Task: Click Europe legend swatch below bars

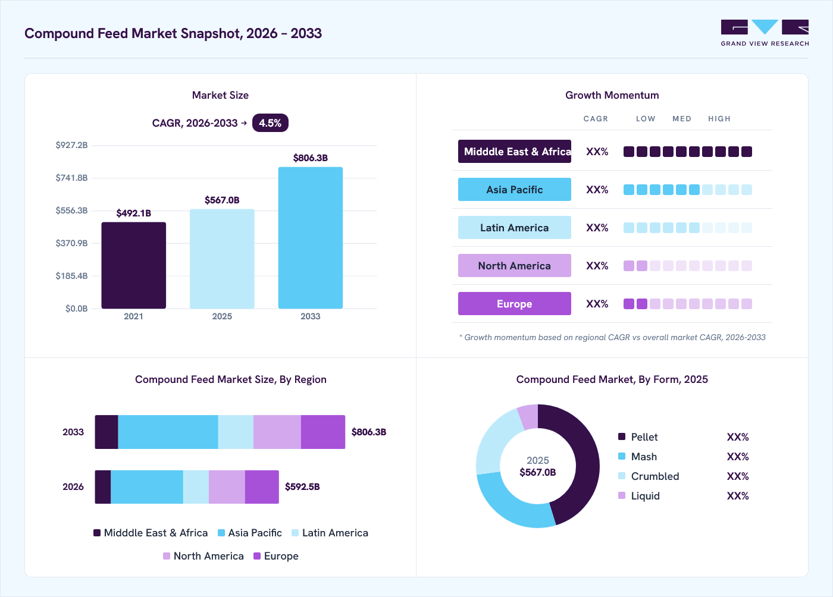Action: click(x=257, y=556)
